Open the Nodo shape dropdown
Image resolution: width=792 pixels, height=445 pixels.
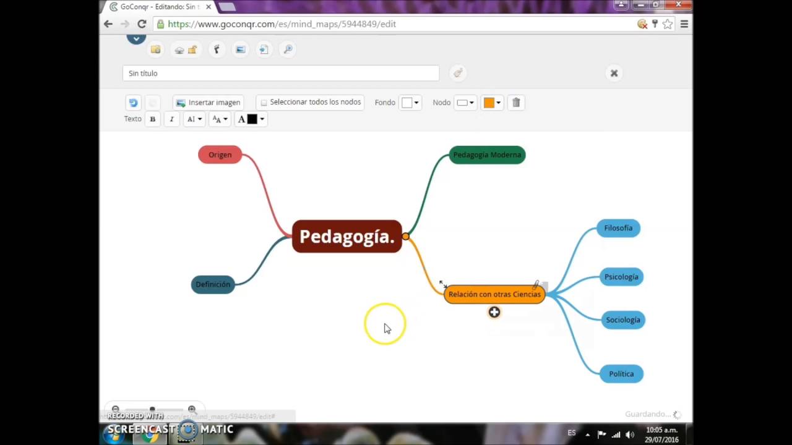tap(465, 103)
